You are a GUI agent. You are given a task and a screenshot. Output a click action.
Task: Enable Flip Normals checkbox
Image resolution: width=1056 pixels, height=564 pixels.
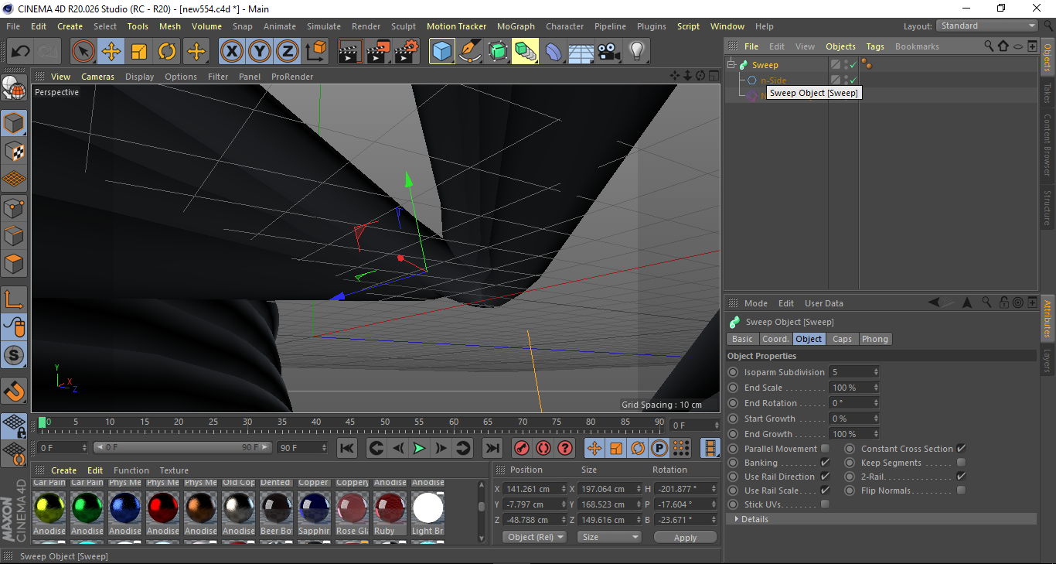tap(961, 491)
